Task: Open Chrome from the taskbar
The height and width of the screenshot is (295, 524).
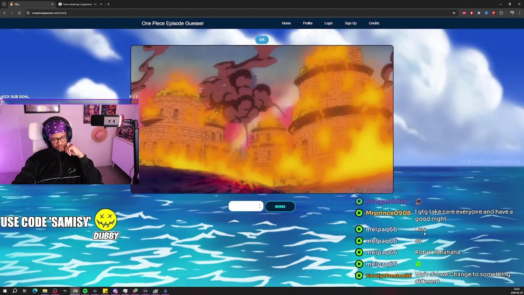Action: coord(75,291)
